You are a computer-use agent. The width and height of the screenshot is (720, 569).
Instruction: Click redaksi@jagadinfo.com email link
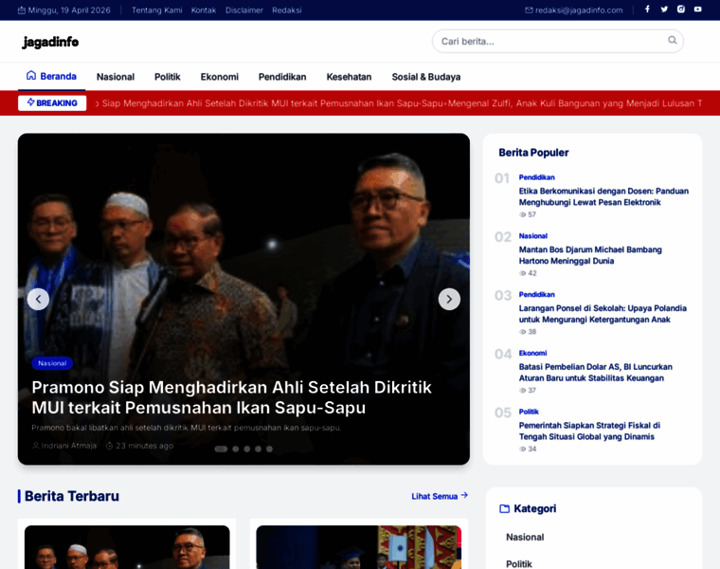coord(579,10)
